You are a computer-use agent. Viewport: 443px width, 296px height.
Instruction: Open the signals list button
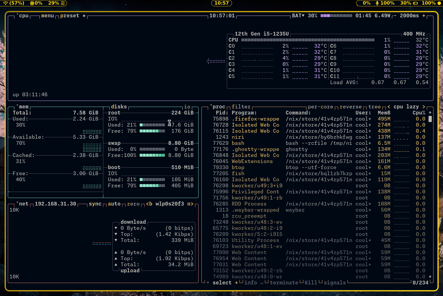click(x=335, y=283)
